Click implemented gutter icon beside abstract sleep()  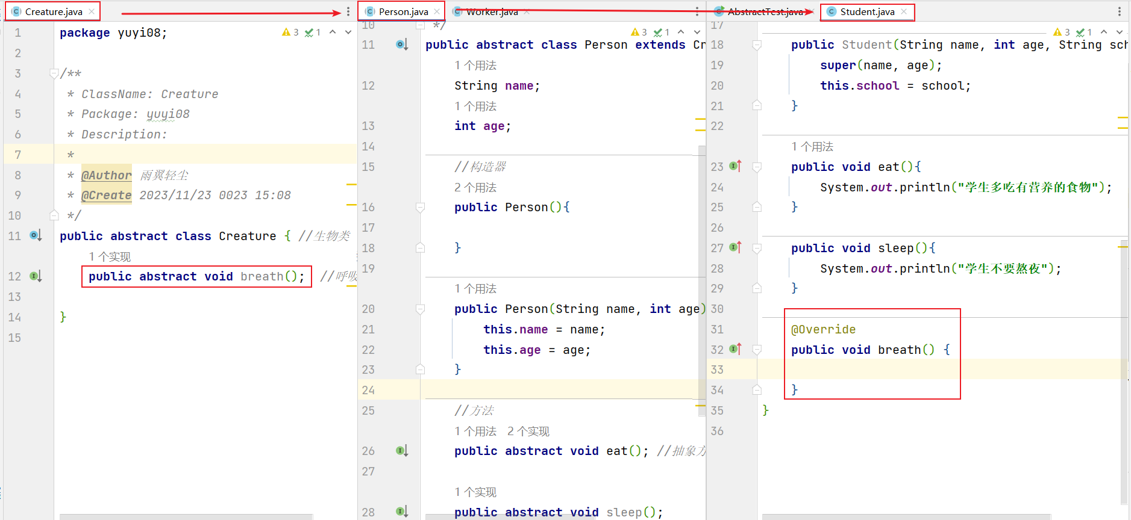402,512
